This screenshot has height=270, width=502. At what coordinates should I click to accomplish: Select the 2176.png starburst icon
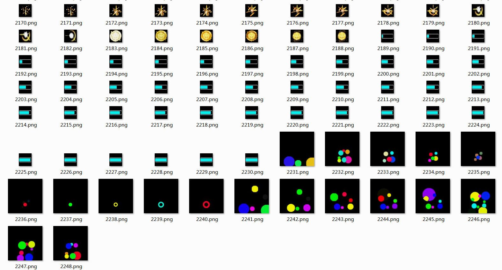[297, 11]
